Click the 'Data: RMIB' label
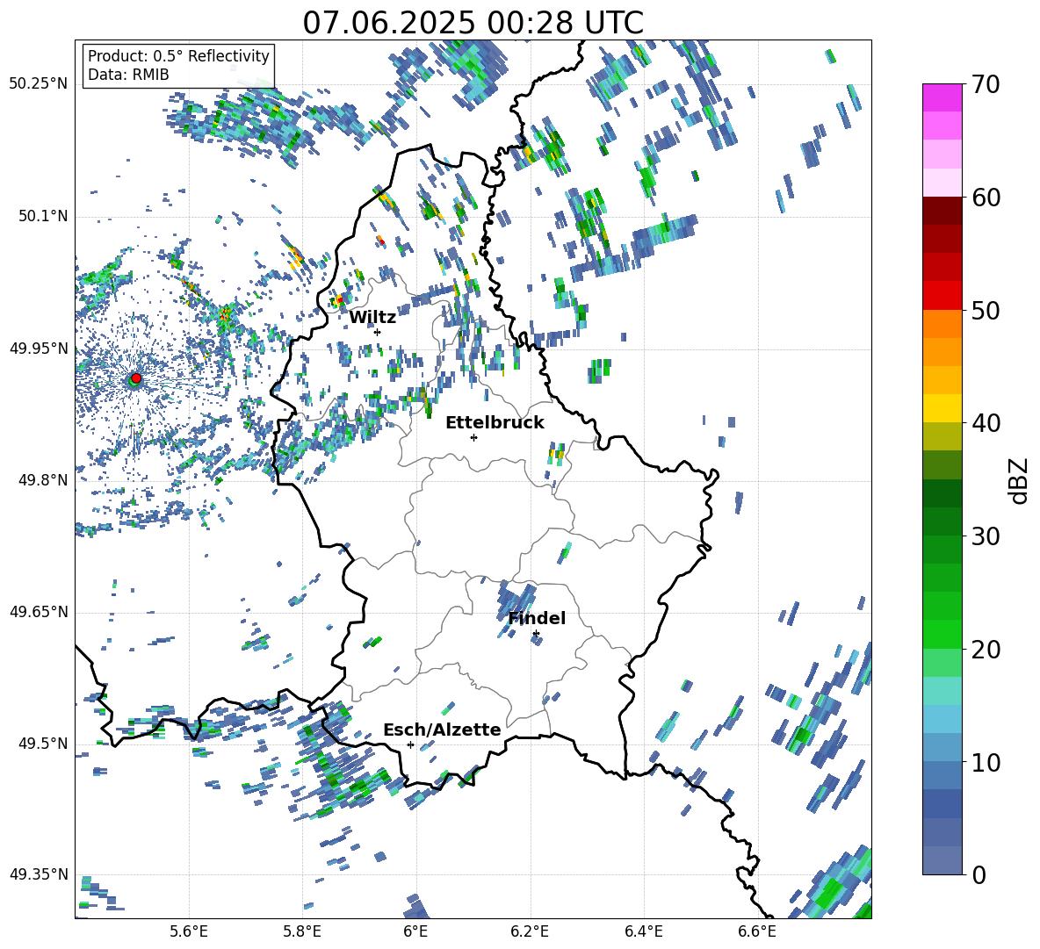Image resolution: width=1040 pixels, height=949 pixels. 128,75
